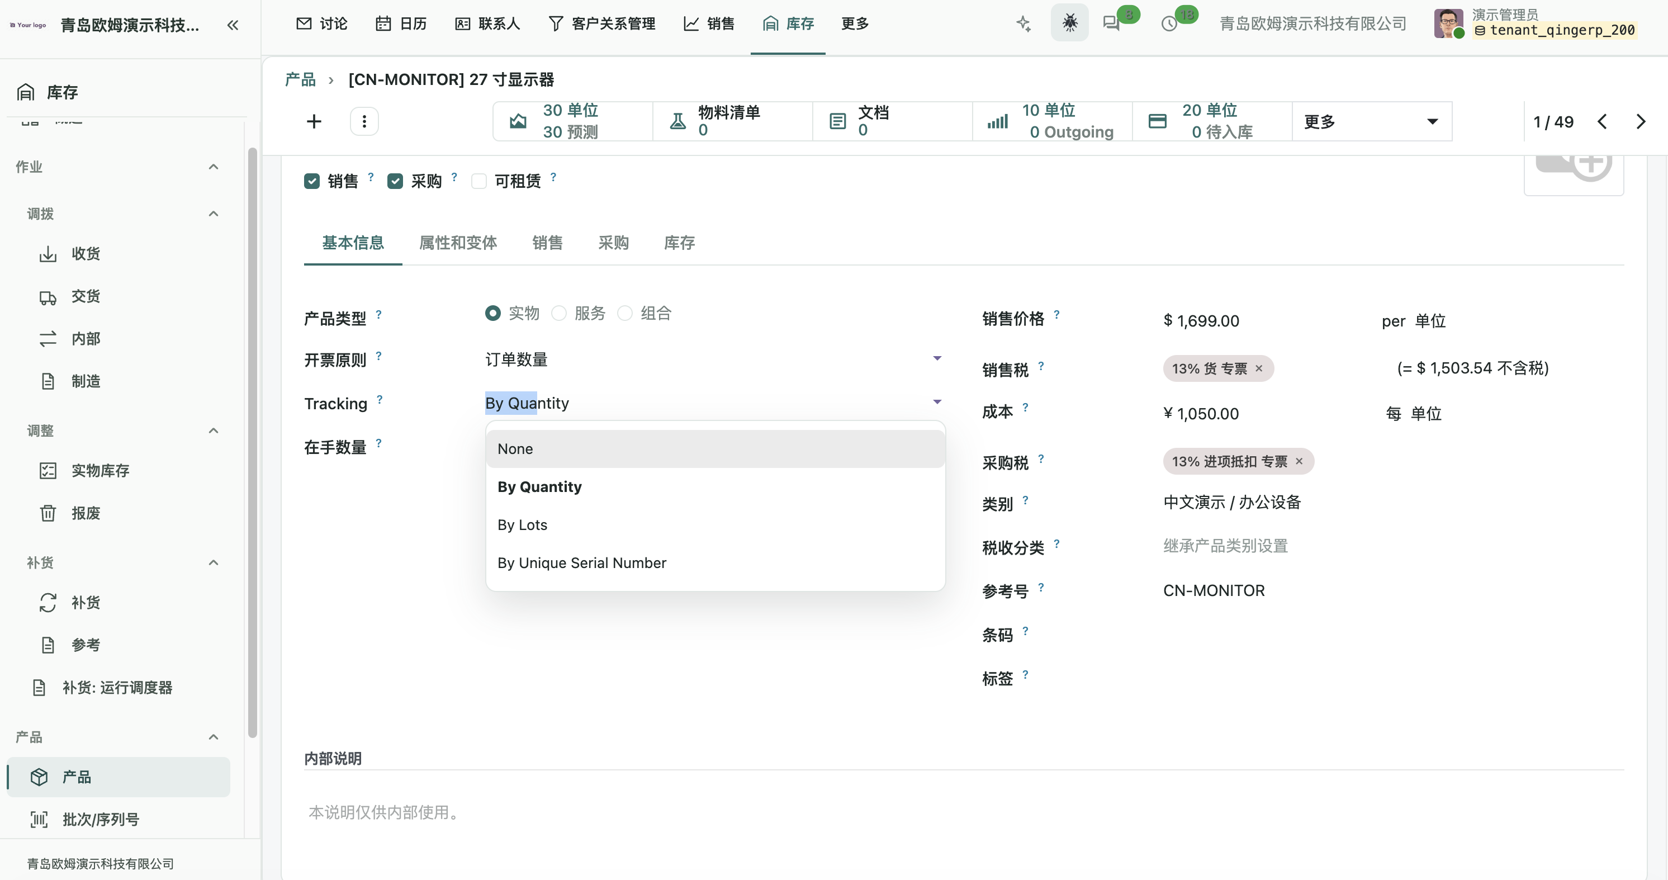Select 实物 product type radio
Image resolution: width=1668 pixels, height=880 pixels.
tap(492, 314)
